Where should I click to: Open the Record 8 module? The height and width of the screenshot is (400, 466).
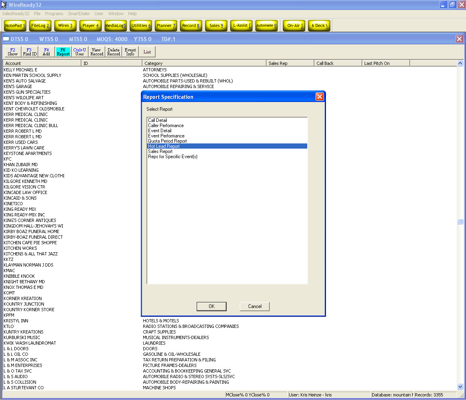[191, 25]
